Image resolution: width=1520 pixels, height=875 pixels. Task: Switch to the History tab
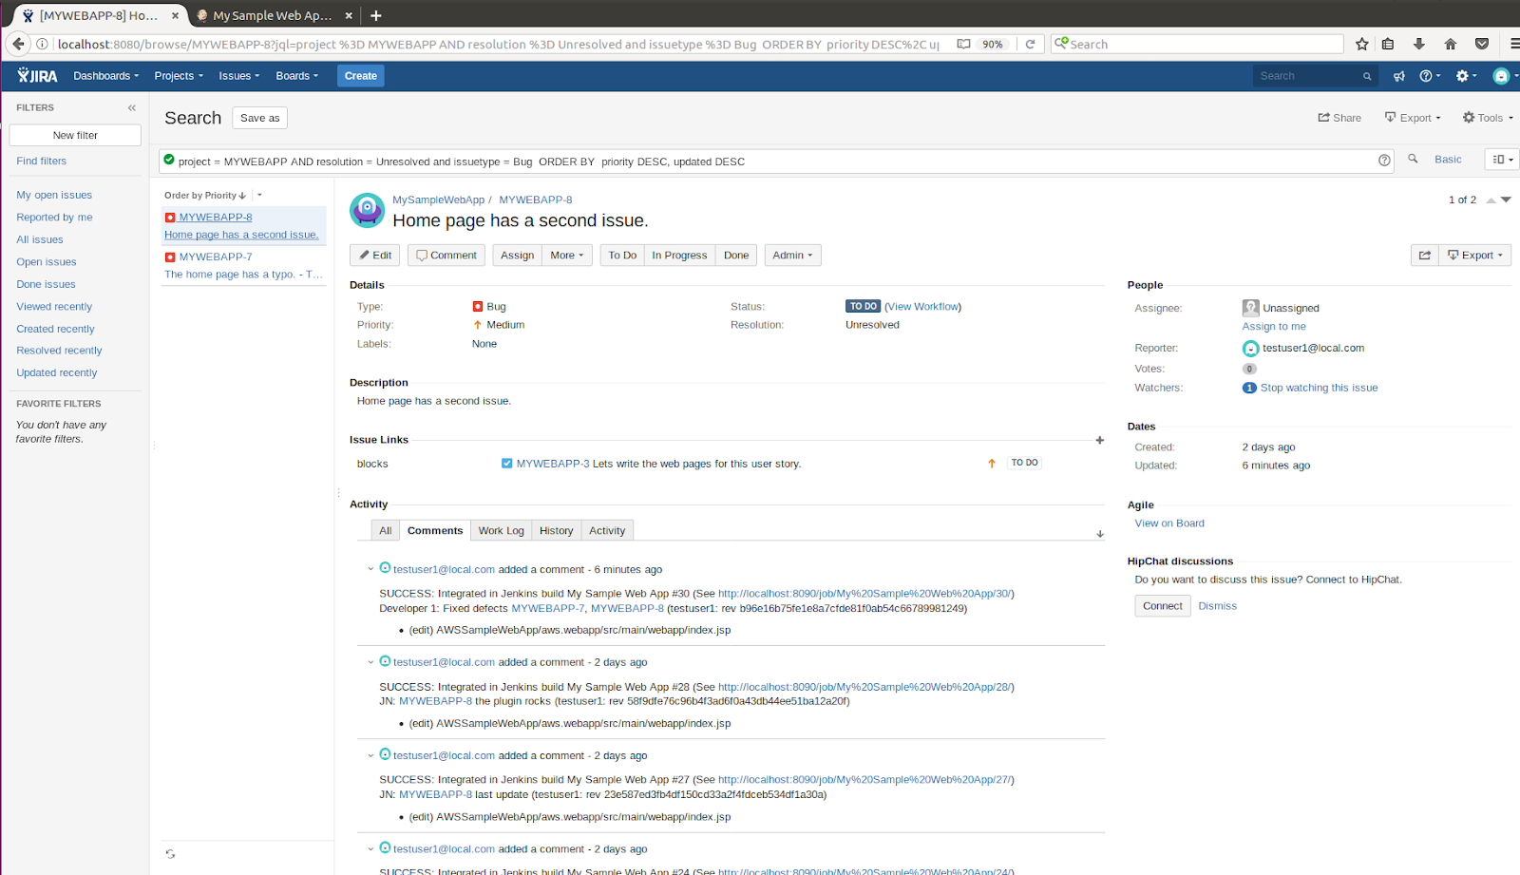556,531
